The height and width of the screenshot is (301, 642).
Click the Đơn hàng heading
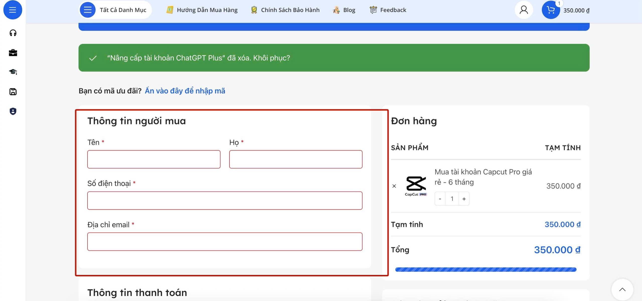point(414,121)
